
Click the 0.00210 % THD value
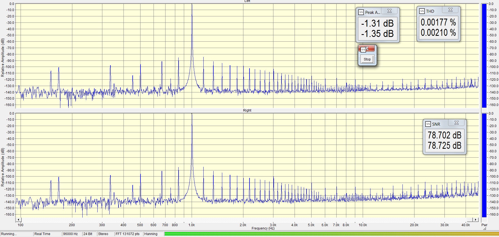[438, 32]
